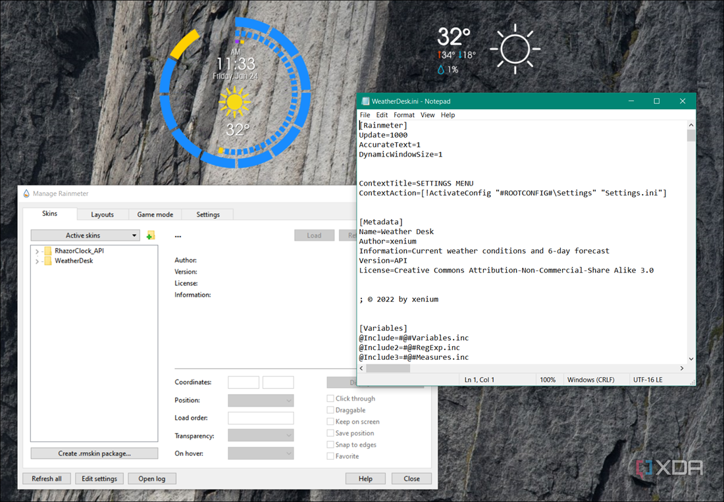Open the Position dropdown
The height and width of the screenshot is (502, 724).
click(x=261, y=399)
